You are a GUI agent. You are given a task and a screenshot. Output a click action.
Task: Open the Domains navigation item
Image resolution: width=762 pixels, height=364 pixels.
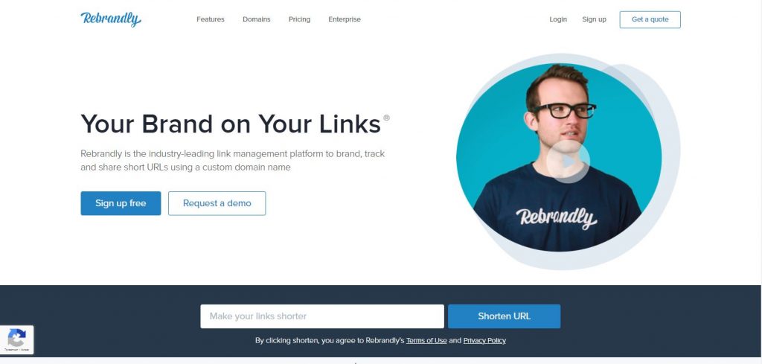click(x=257, y=19)
